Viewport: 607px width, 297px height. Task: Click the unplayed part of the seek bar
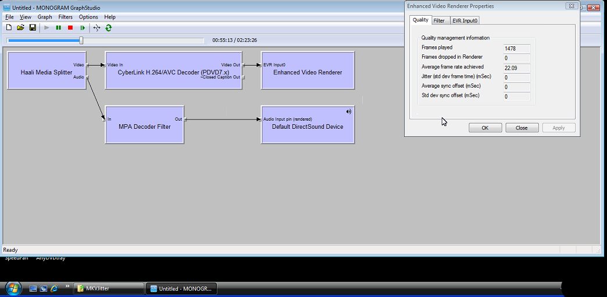pyautogui.click(x=143, y=40)
